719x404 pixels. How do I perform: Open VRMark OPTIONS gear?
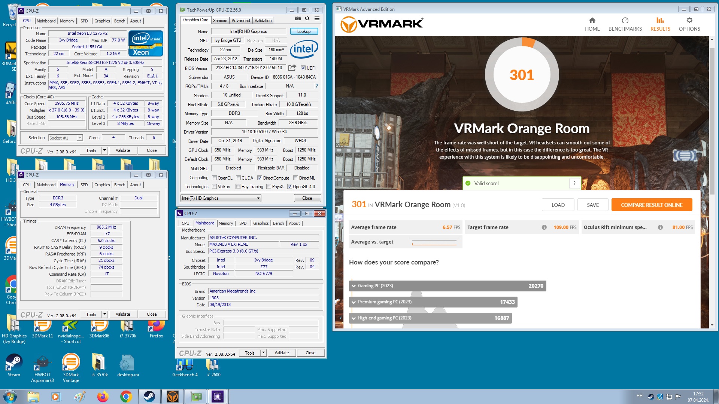click(x=689, y=24)
